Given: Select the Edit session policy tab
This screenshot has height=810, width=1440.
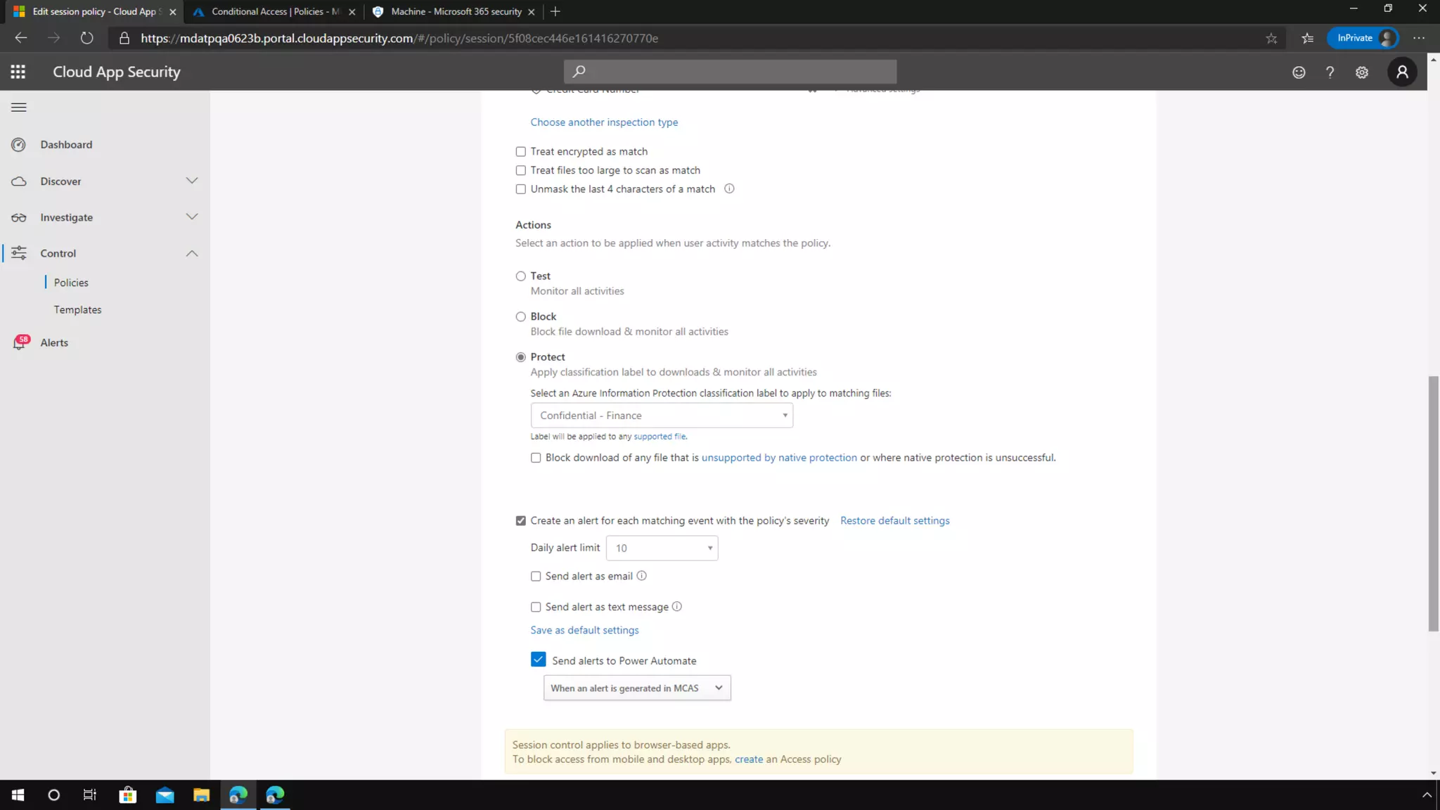Looking at the screenshot, I should click(x=94, y=11).
